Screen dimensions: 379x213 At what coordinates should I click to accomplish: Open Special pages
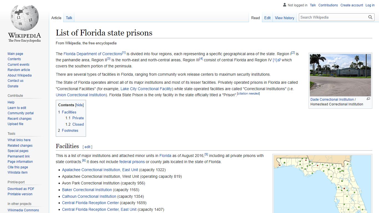click(x=18, y=151)
